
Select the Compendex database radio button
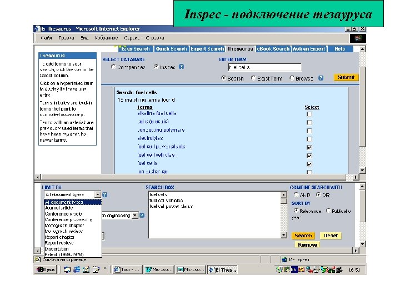pyautogui.click(x=113, y=67)
